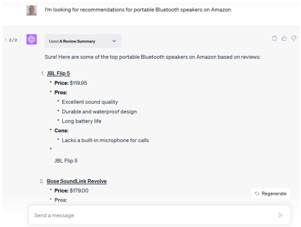Give the response a thumbs up
This screenshot has width=301, height=227.
(284, 38)
